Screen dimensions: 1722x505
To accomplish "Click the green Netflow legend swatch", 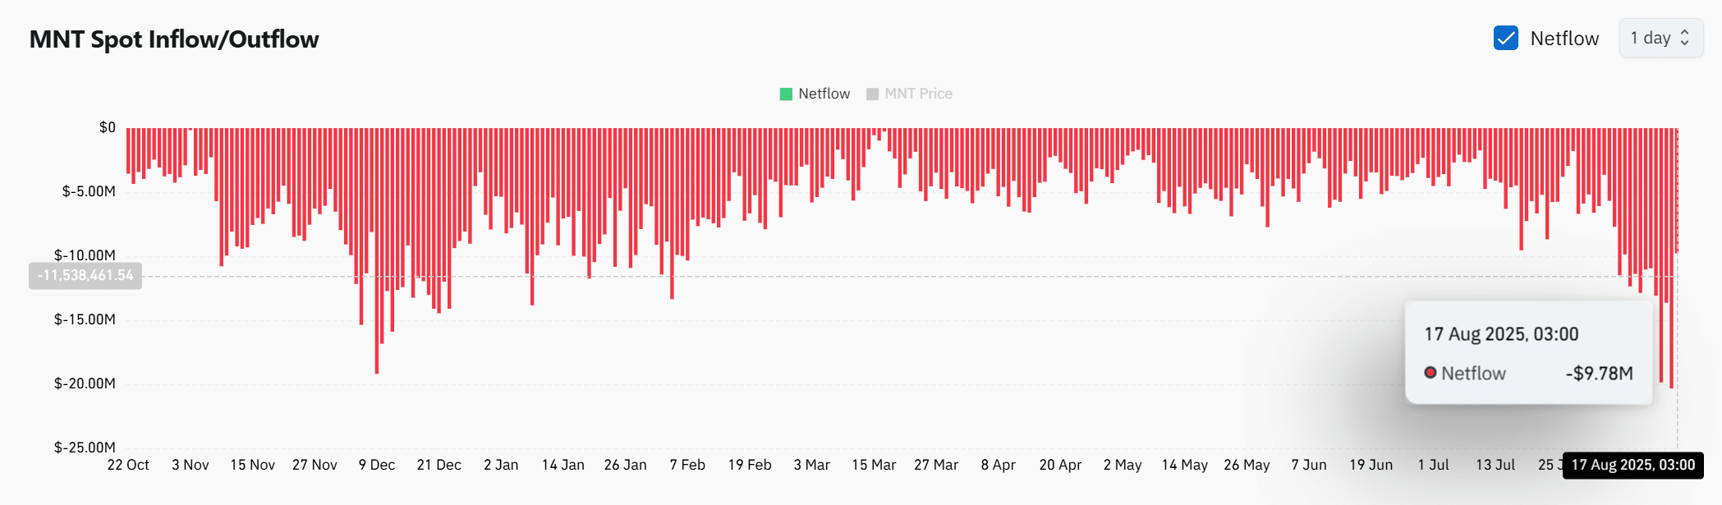I will [786, 94].
